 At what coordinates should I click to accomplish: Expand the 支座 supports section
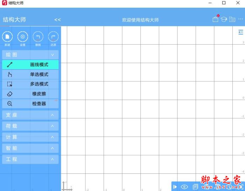(30, 115)
